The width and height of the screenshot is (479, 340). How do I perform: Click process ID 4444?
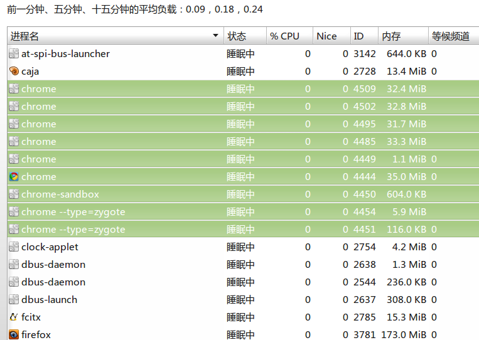[x=365, y=176]
